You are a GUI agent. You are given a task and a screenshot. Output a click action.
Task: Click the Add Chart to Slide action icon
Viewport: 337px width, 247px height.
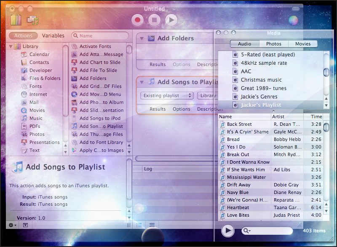click(x=75, y=62)
